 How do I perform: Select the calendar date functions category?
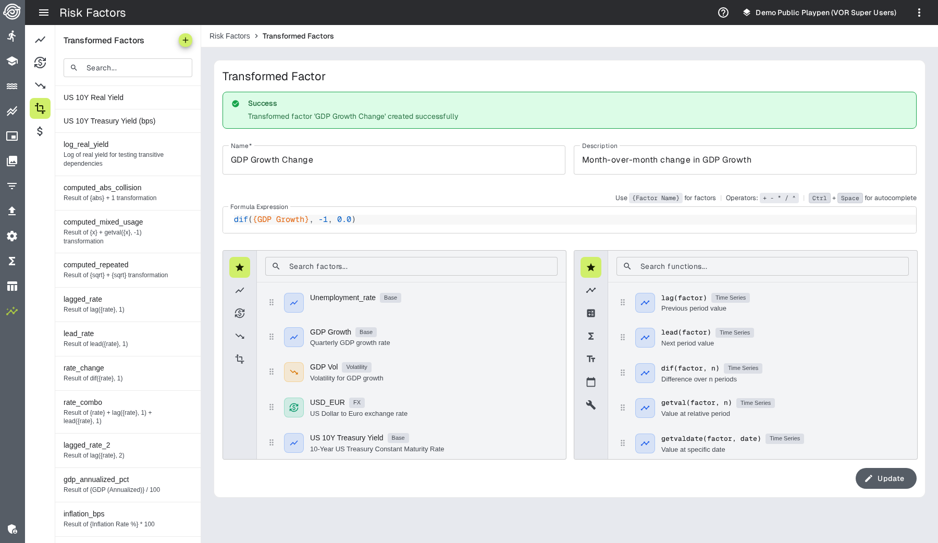[x=590, y=382]
